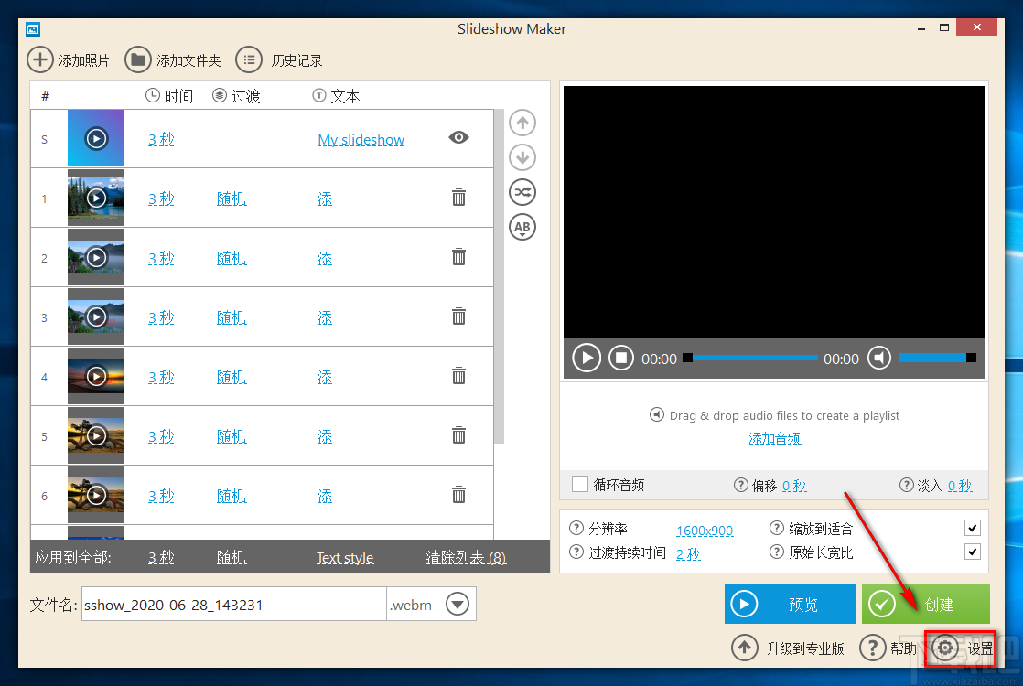The image size is (1023, 686).
Task: Open settings via gear icon
Action: point(945,648)
